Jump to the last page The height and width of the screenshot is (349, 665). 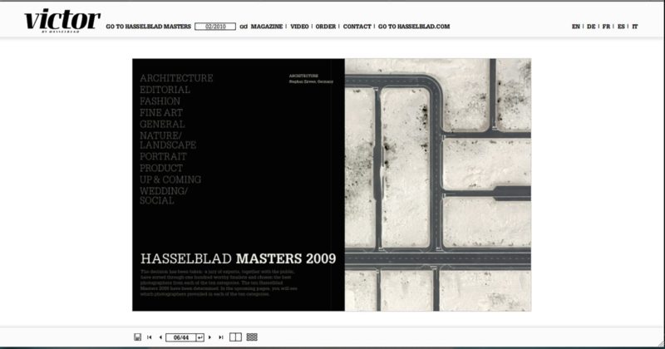point(221,337)
